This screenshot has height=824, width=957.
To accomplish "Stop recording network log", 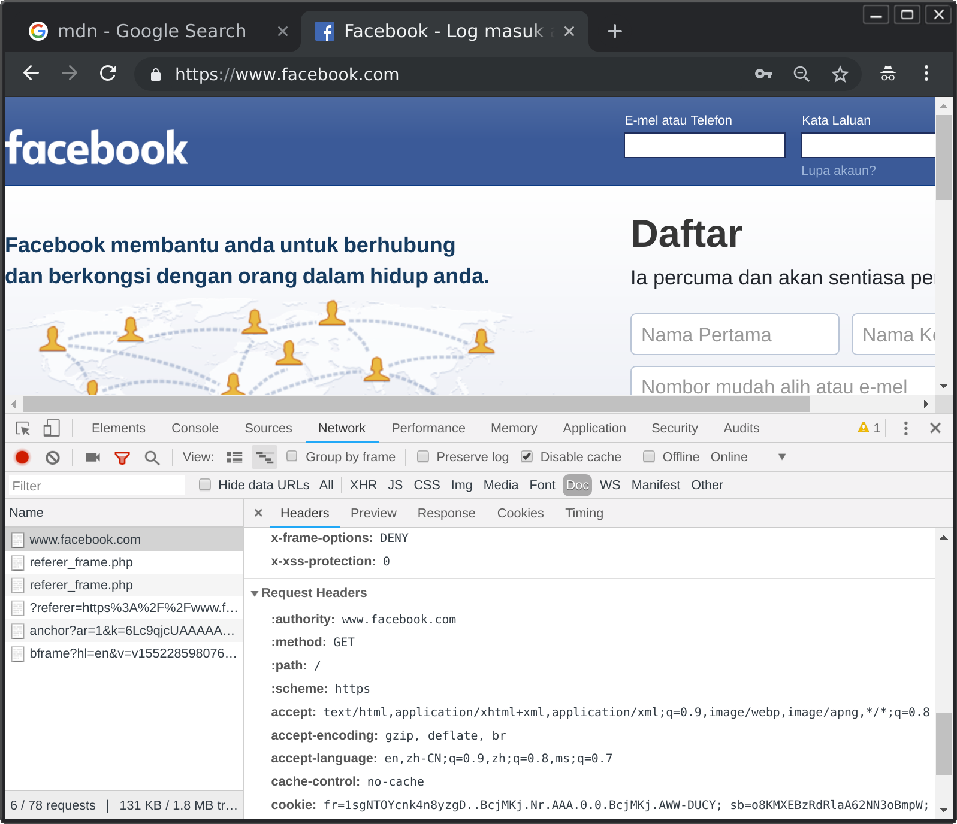I will click(x=22, y=458).
